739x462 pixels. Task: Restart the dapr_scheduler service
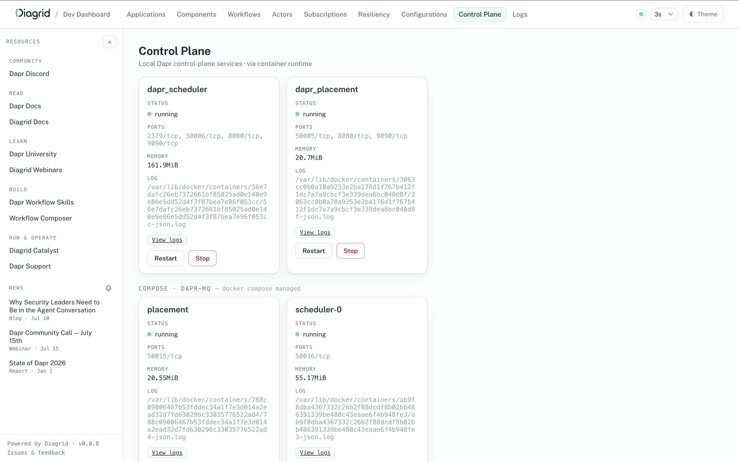pyautogui.click(x=166, y=258)
